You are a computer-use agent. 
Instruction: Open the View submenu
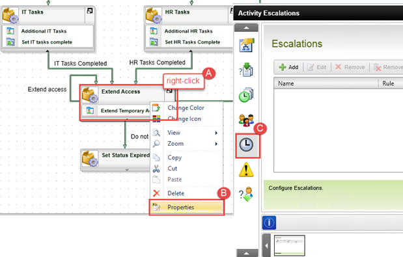[187, 133]
